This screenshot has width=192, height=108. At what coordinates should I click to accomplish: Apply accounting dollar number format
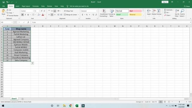[x=82, y=15]
